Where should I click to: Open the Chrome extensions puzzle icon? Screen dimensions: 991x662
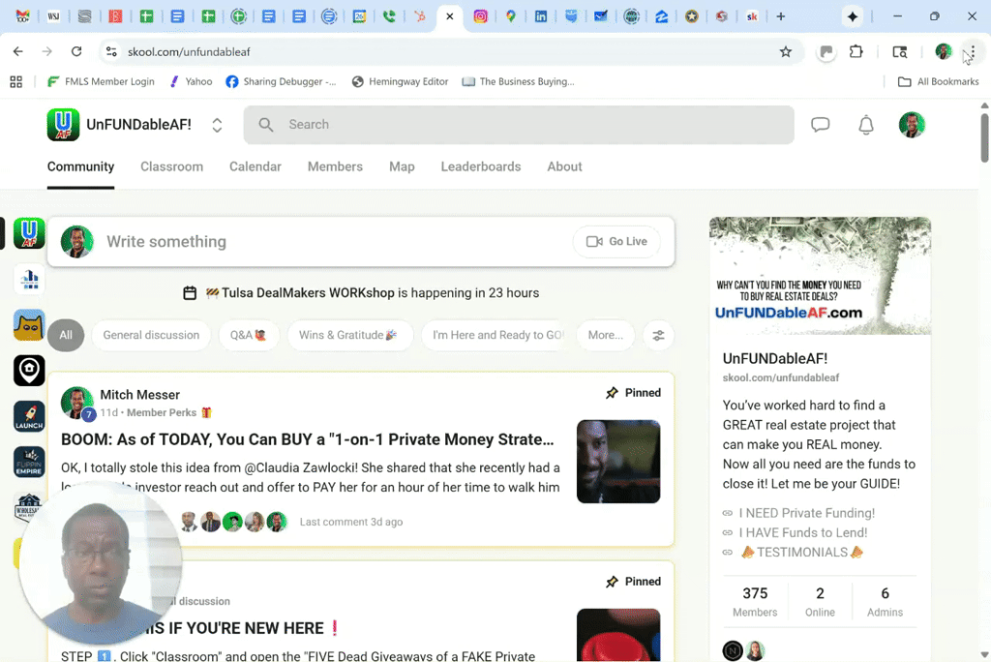click(856, 52)
